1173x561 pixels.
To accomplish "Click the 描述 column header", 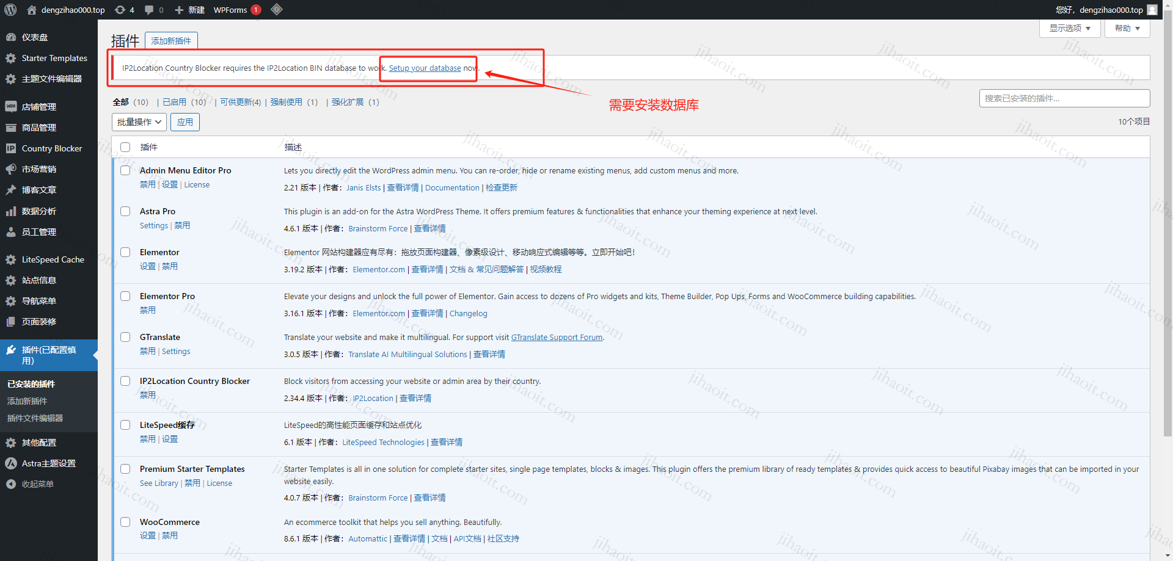I will 293,147.
